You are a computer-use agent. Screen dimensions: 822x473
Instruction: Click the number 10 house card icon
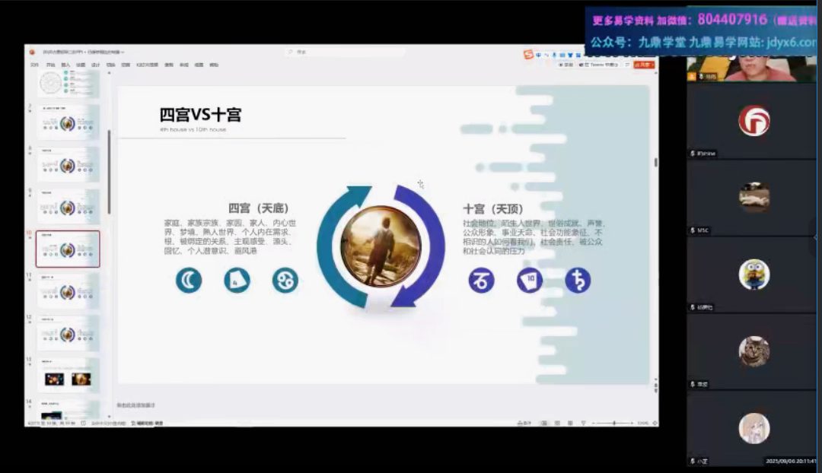pos(530,281)
